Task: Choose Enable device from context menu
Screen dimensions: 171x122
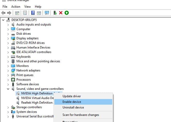Action: click(83, 102)
